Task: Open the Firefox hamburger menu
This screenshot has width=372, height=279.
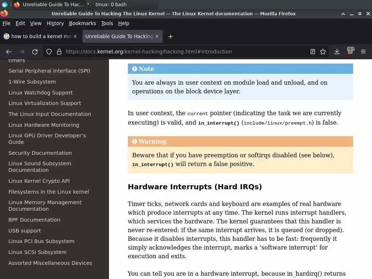Action: 363,52
